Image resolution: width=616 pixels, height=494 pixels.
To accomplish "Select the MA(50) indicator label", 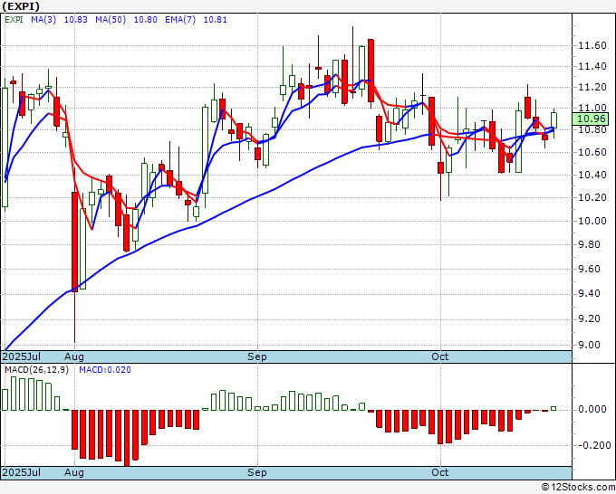I will click(111, 20).
